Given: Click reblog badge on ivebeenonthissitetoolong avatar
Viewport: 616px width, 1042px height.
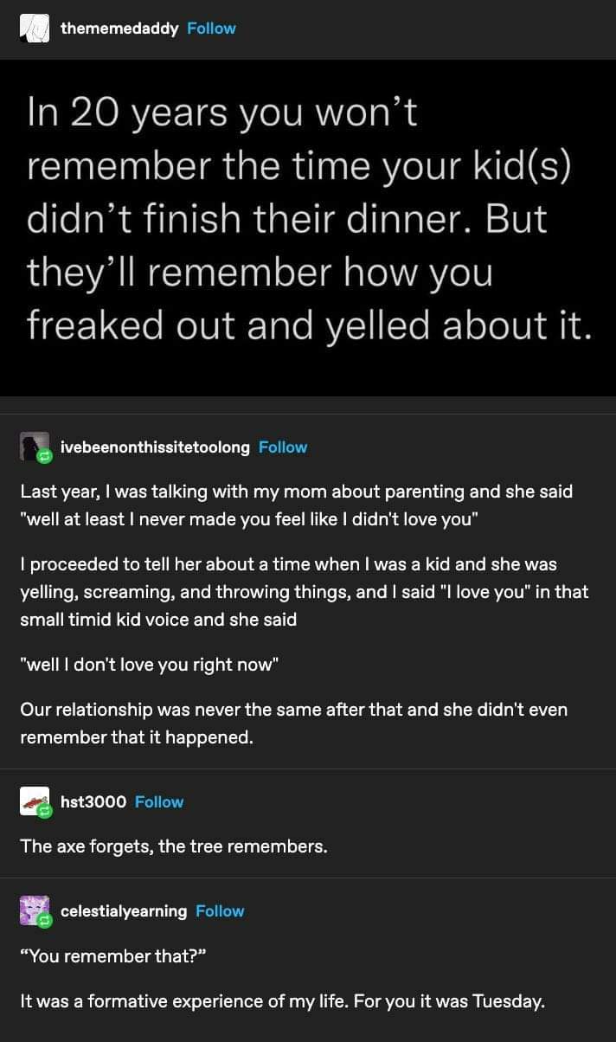Looking at the screenshot, I should (45, 457).
